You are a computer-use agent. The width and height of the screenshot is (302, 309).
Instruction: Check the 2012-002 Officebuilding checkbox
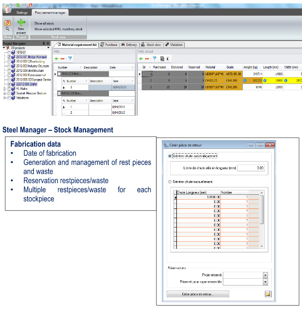coord(9,62)
